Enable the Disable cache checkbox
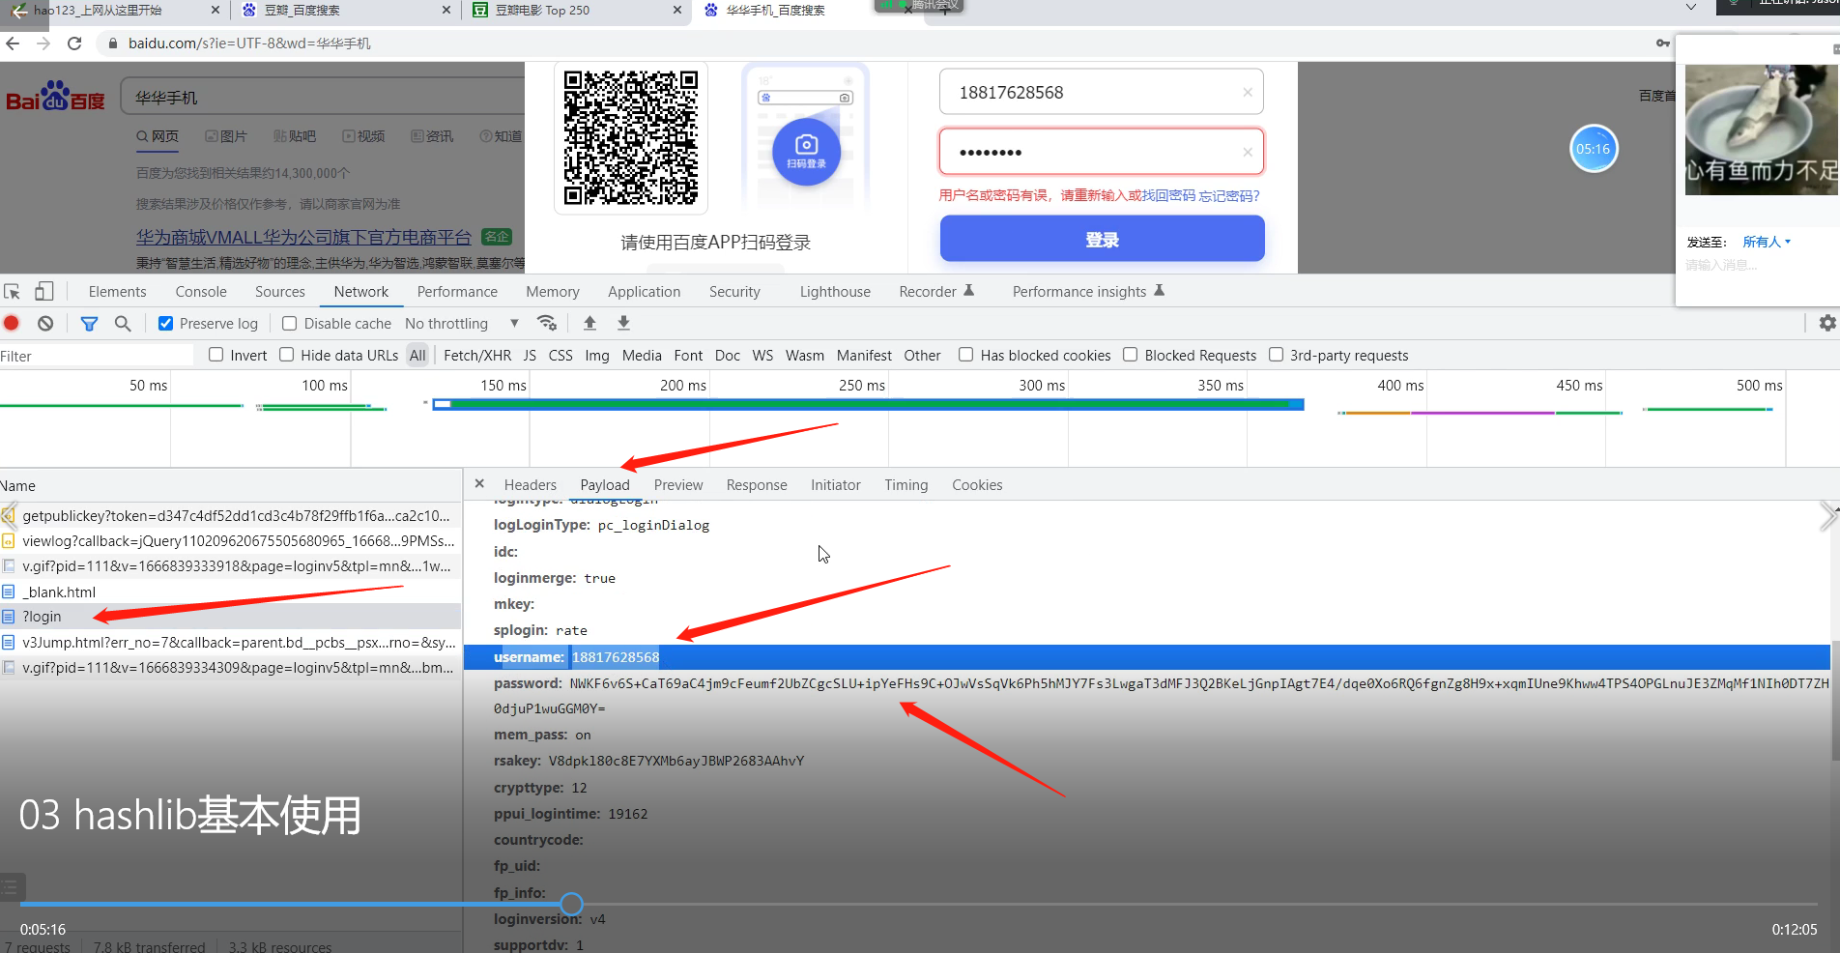 point(289,324)
